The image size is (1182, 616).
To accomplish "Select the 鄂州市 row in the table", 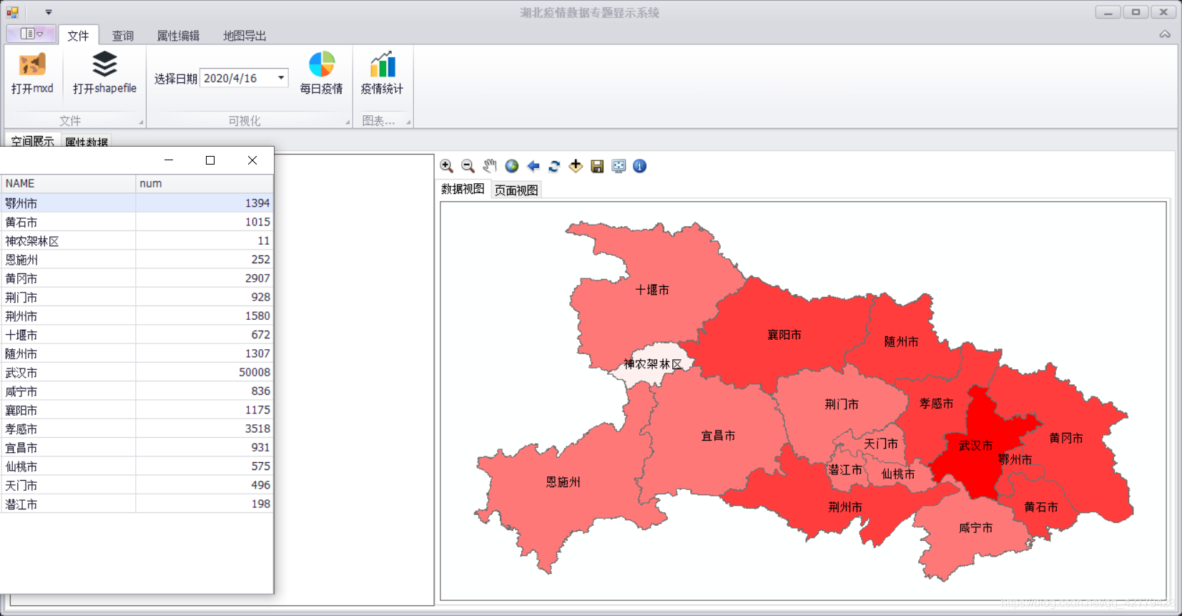I will tap(137, 203).
